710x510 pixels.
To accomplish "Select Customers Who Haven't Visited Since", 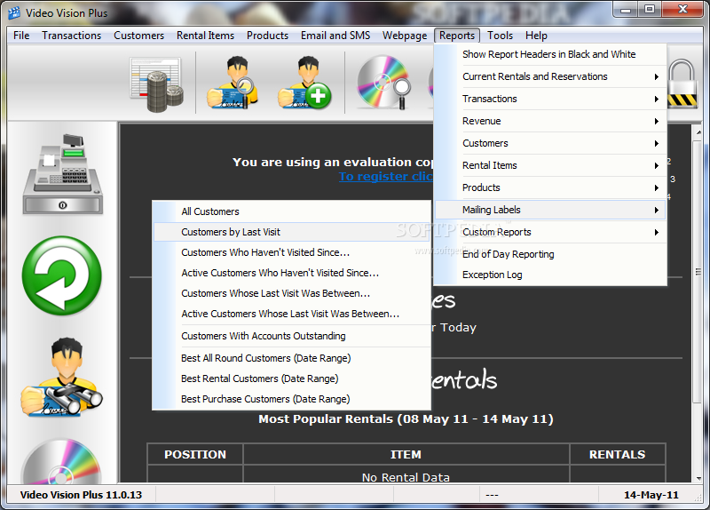I will click(x=292, y=252).
